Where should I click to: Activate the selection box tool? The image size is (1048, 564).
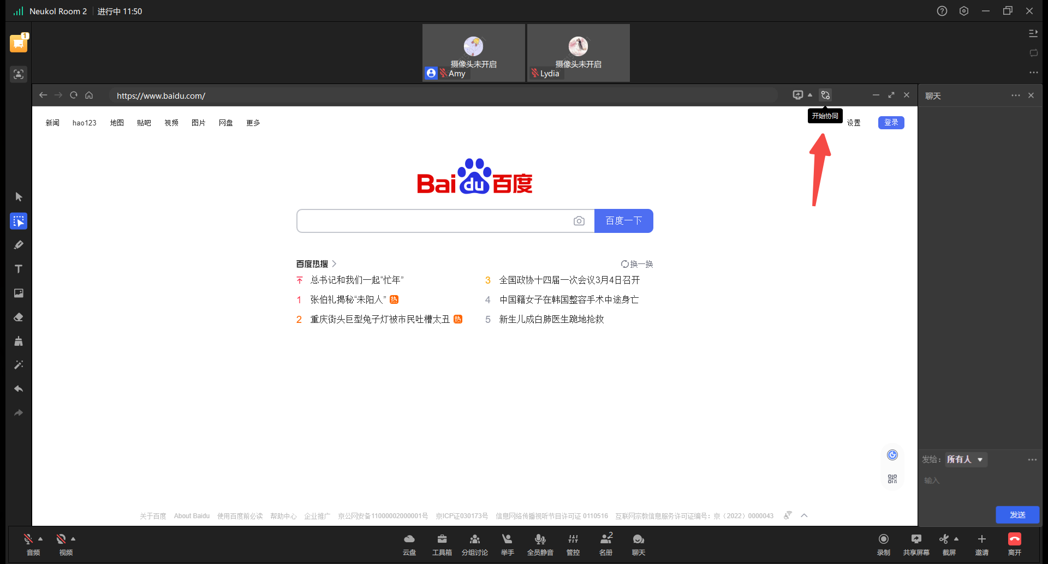pos(19,221)
